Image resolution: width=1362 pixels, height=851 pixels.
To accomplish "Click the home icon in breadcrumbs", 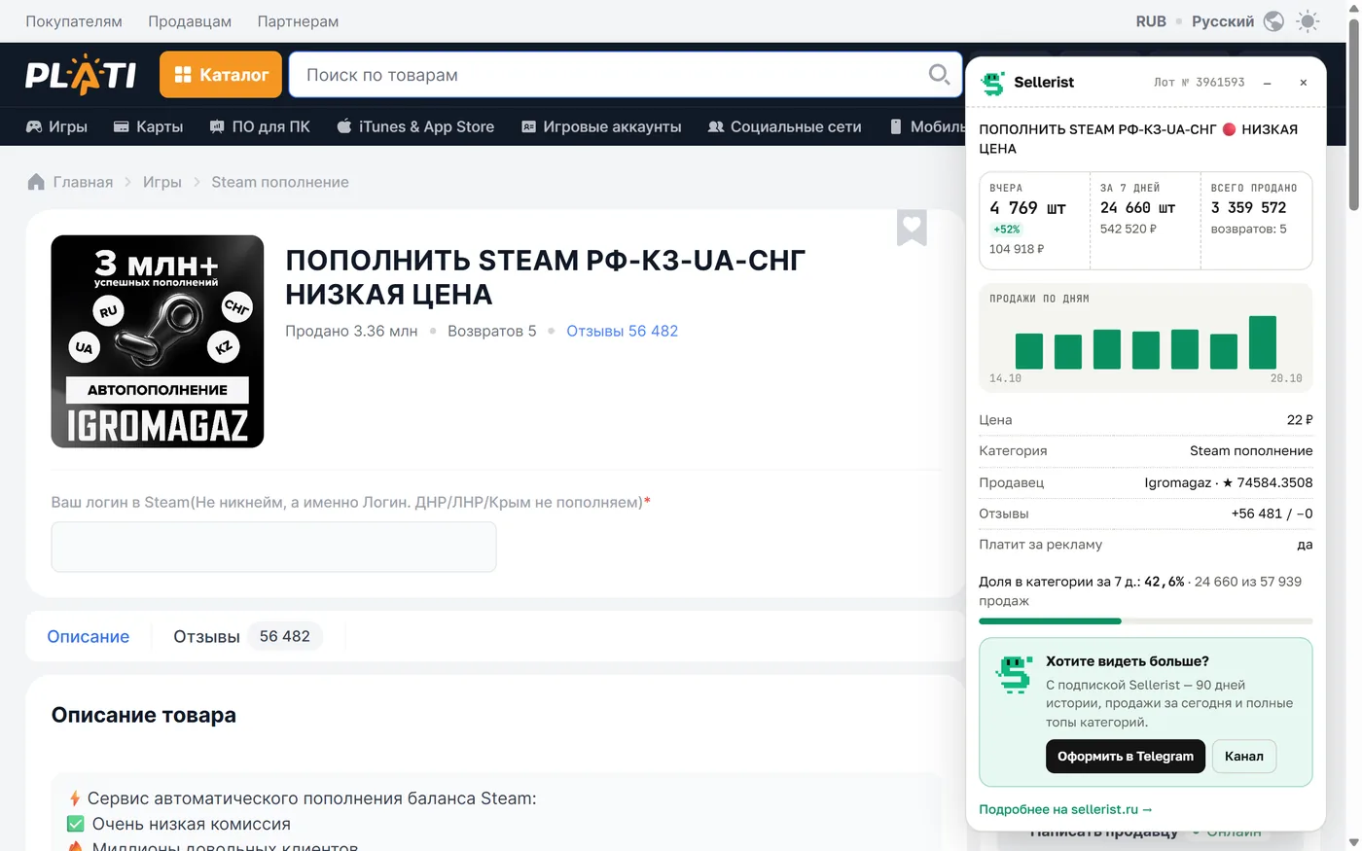I will tap(36, 182).
